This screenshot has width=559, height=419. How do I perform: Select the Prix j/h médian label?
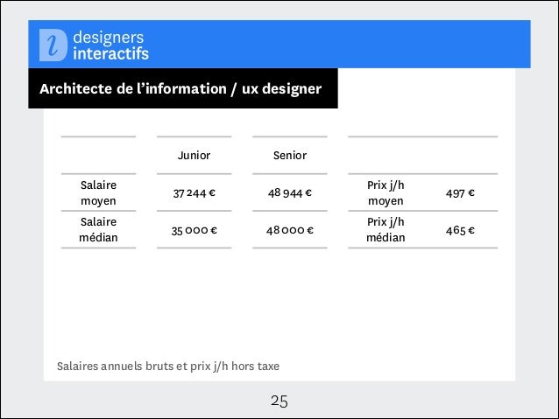point(386,229)
